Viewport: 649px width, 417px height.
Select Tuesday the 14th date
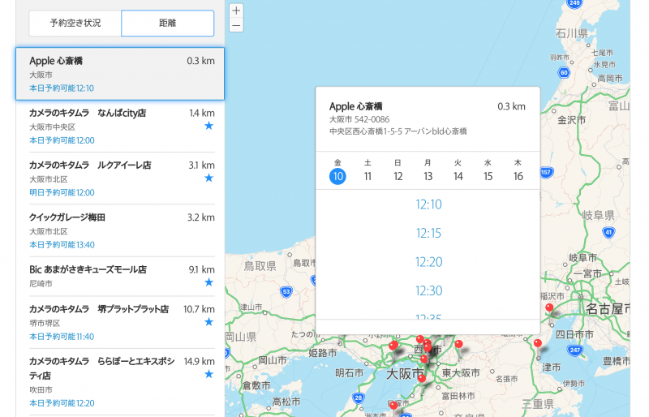[458, 176]
